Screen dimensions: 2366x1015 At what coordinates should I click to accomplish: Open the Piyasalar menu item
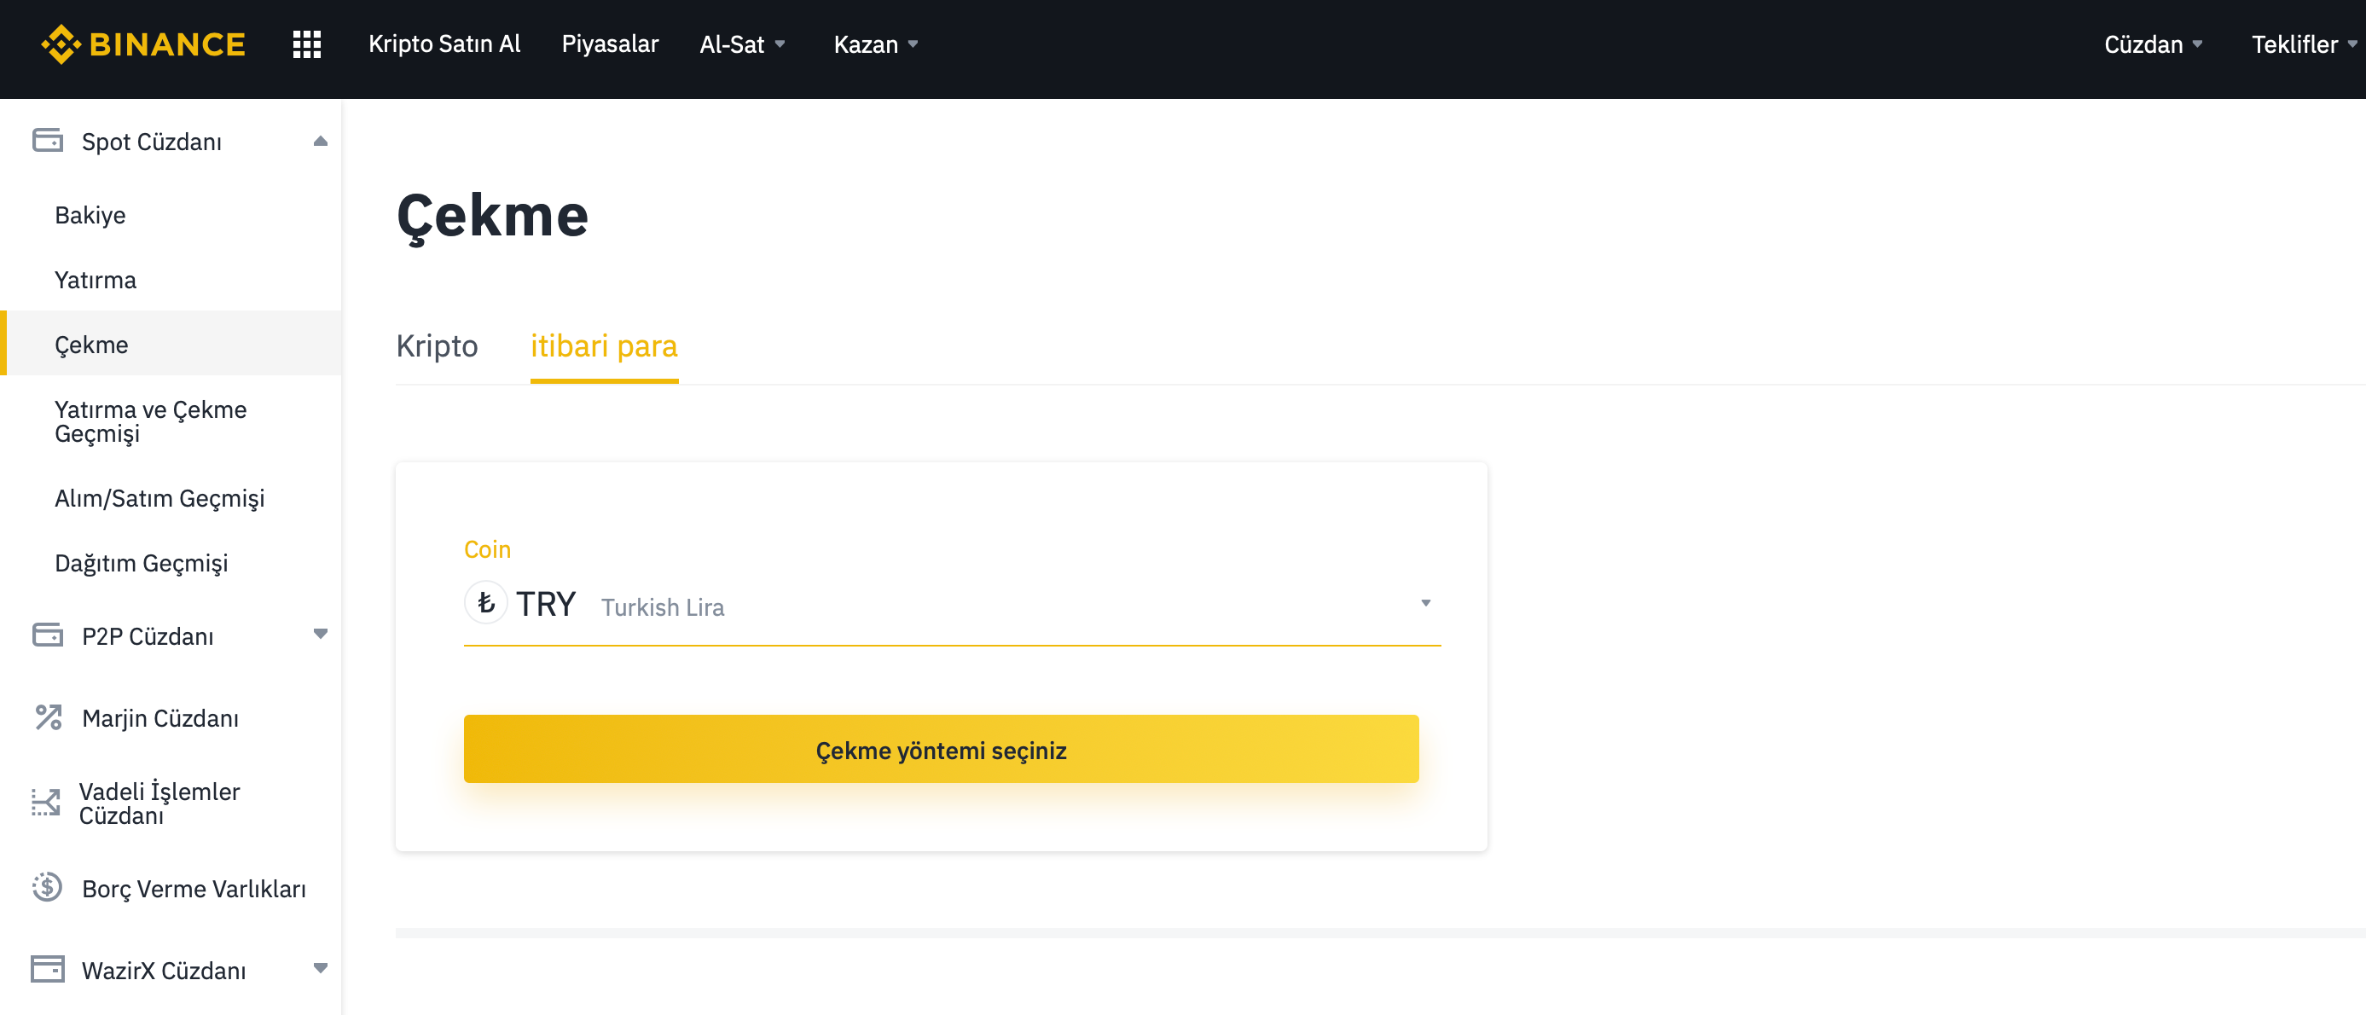point(610,44)
